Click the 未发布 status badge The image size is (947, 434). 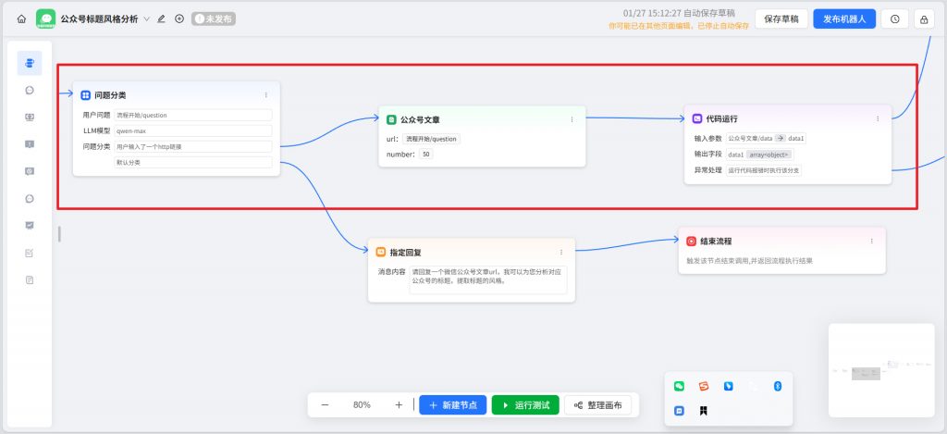point(214,19)
